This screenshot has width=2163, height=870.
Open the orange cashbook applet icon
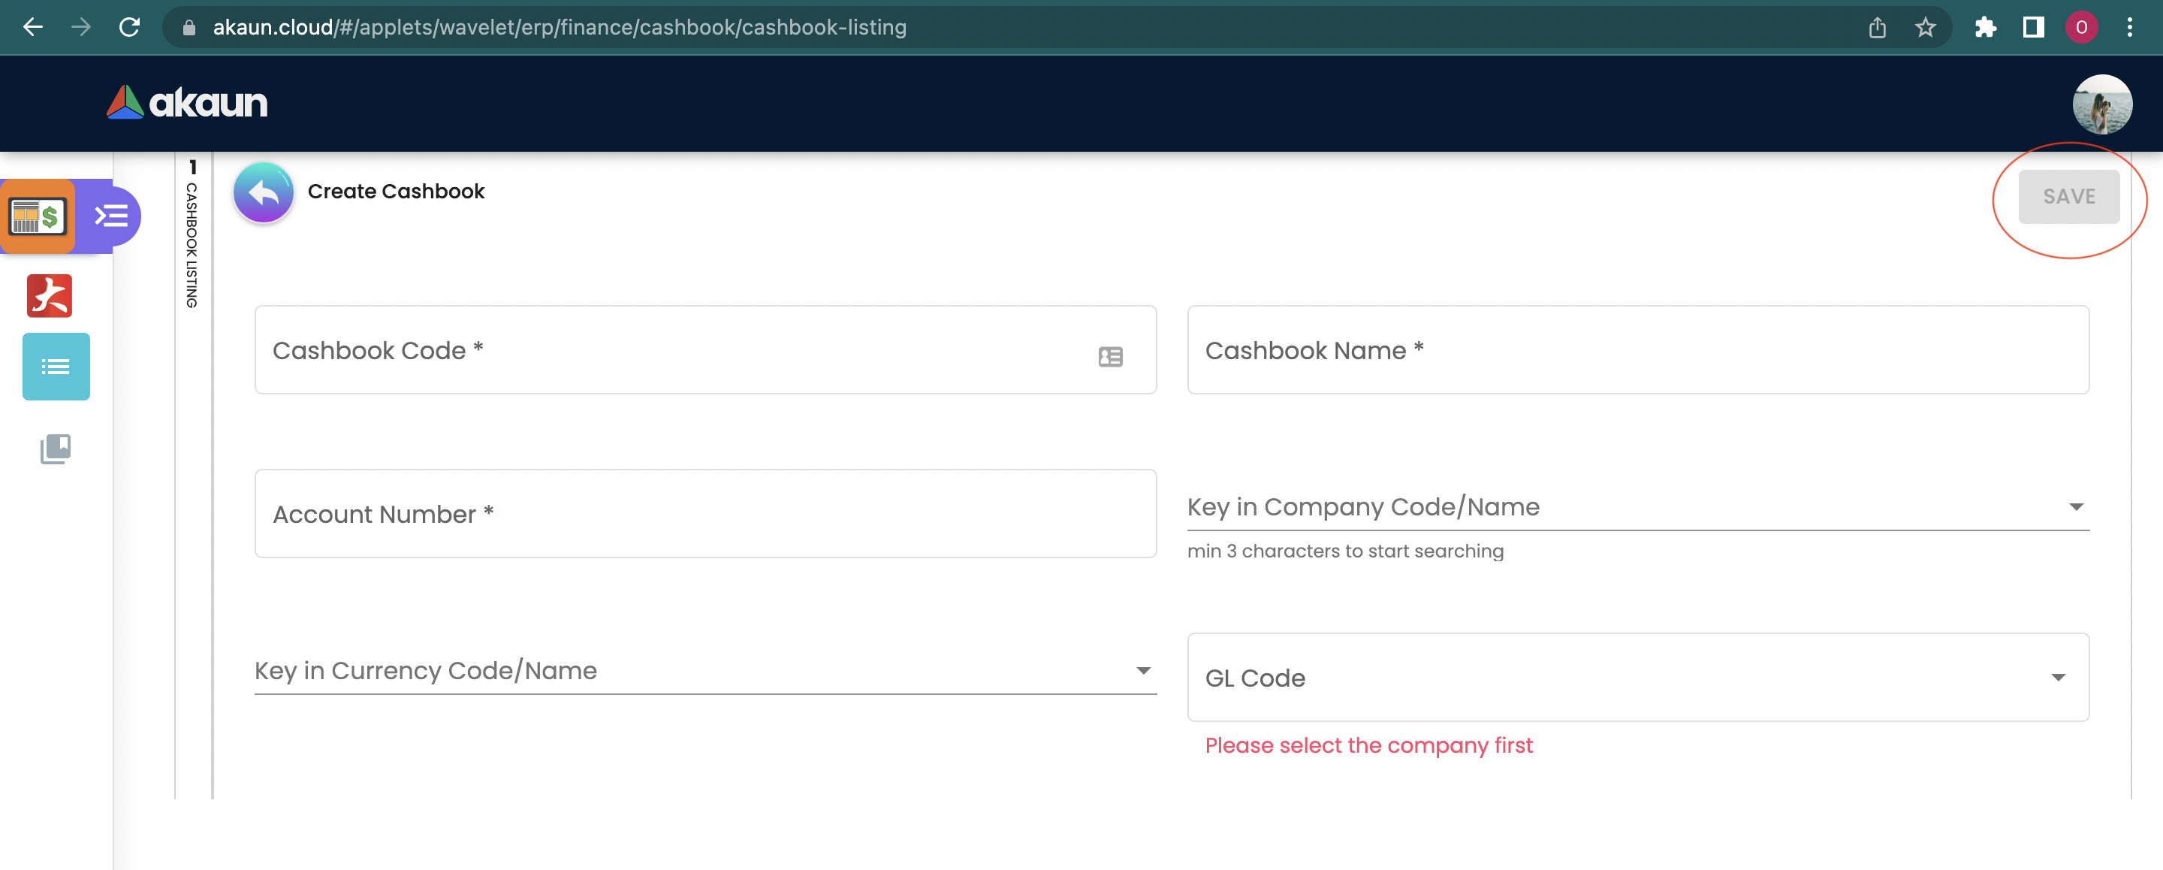pos(37,216)
